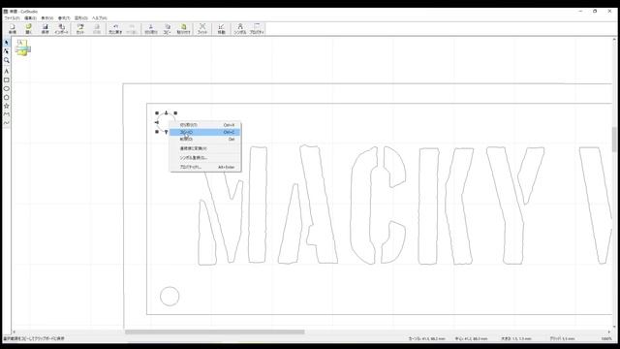
Task: Open the 編集 (Edit) menu
Action: coord(30,18)
